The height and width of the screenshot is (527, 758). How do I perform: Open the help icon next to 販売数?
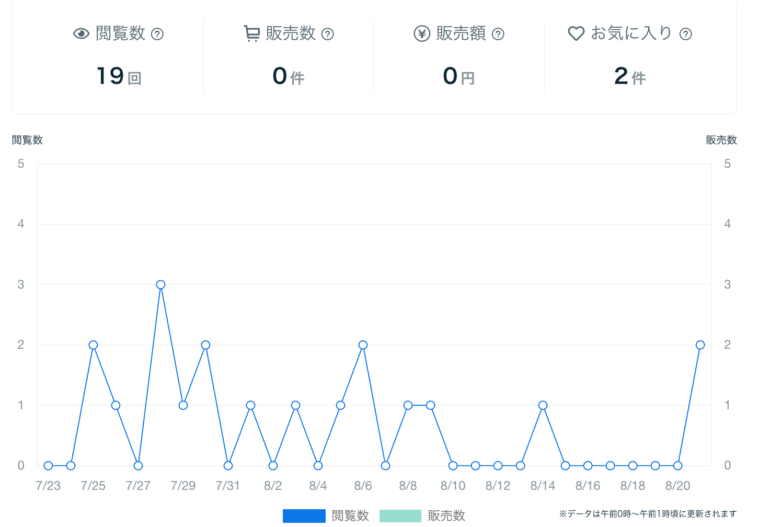[328, 34]
